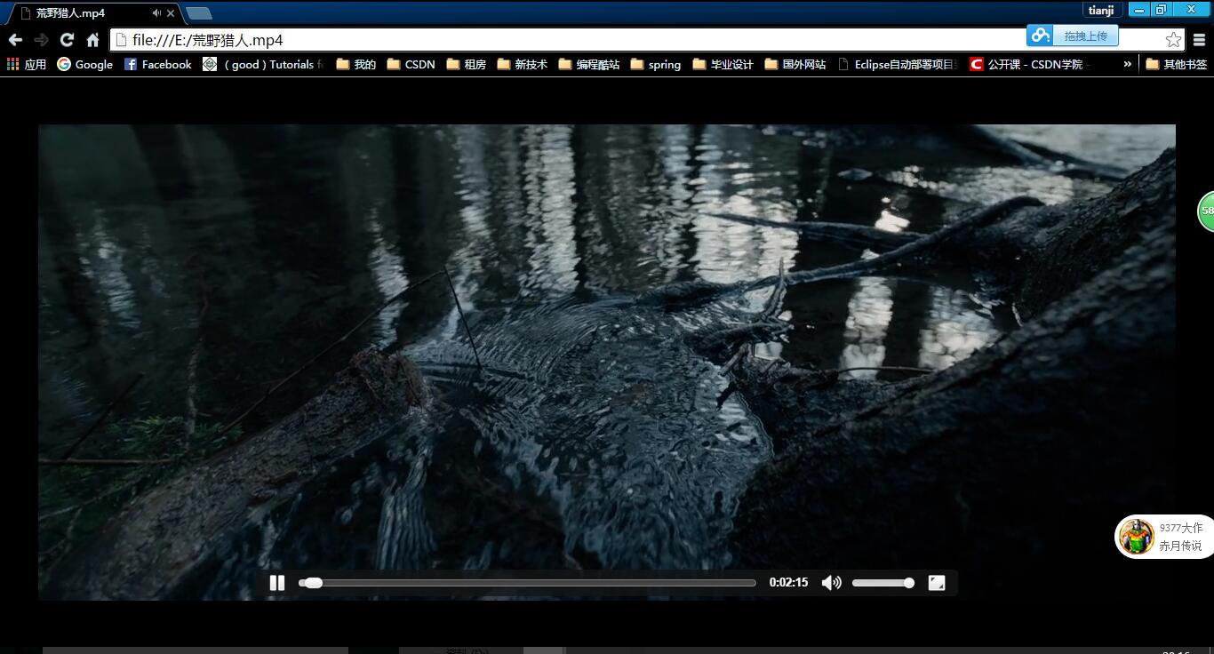Open the 国外网站 bookmark folder
This screenshot has height=654, width=1214.
[x=795, y=64]
